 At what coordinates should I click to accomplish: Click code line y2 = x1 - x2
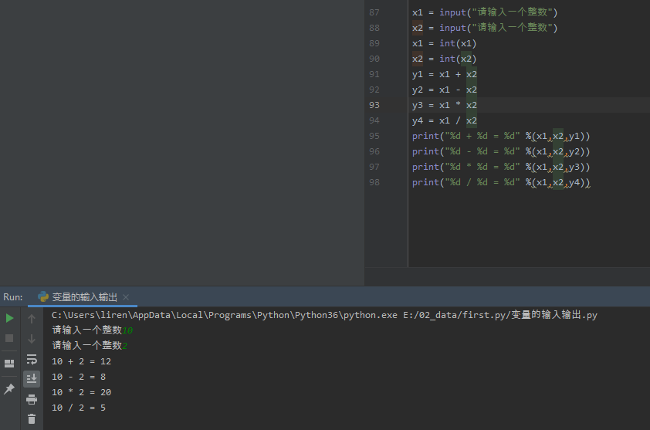coord(445,90)
